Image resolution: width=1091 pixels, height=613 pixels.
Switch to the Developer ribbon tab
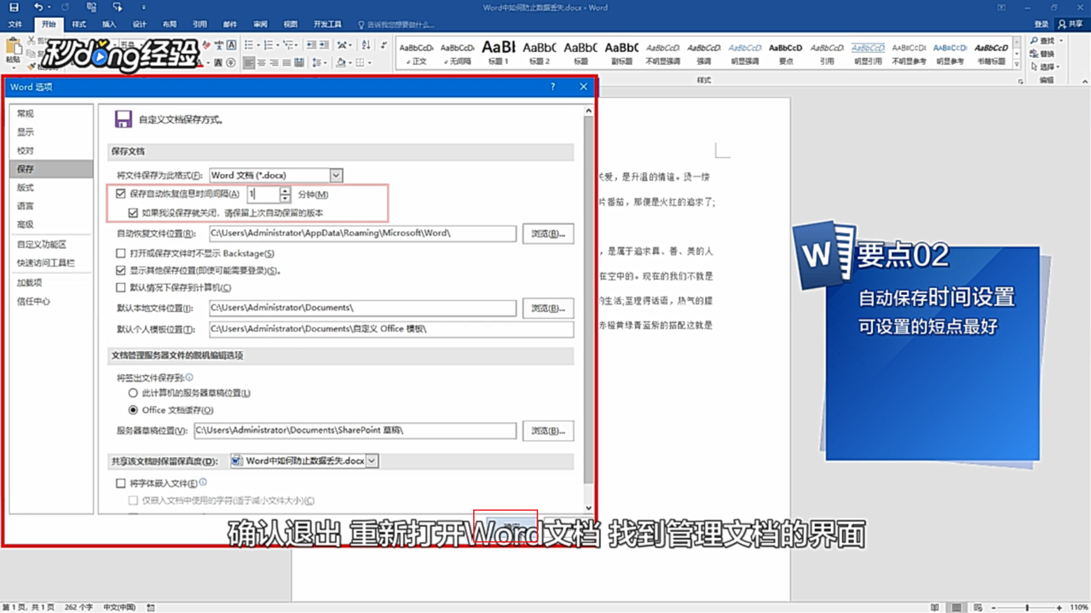(x=327, y=25)
